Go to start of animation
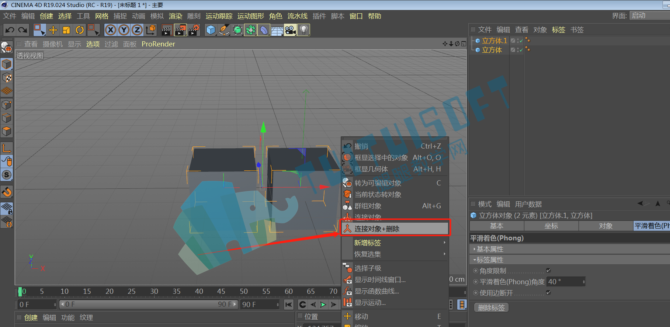Image resolution: width=670 pixels, height=327 pixels. [x=289, y=305]
